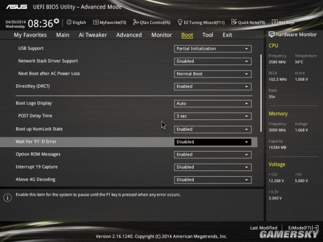Click the settings gear next to the clock

click(56, 21)
